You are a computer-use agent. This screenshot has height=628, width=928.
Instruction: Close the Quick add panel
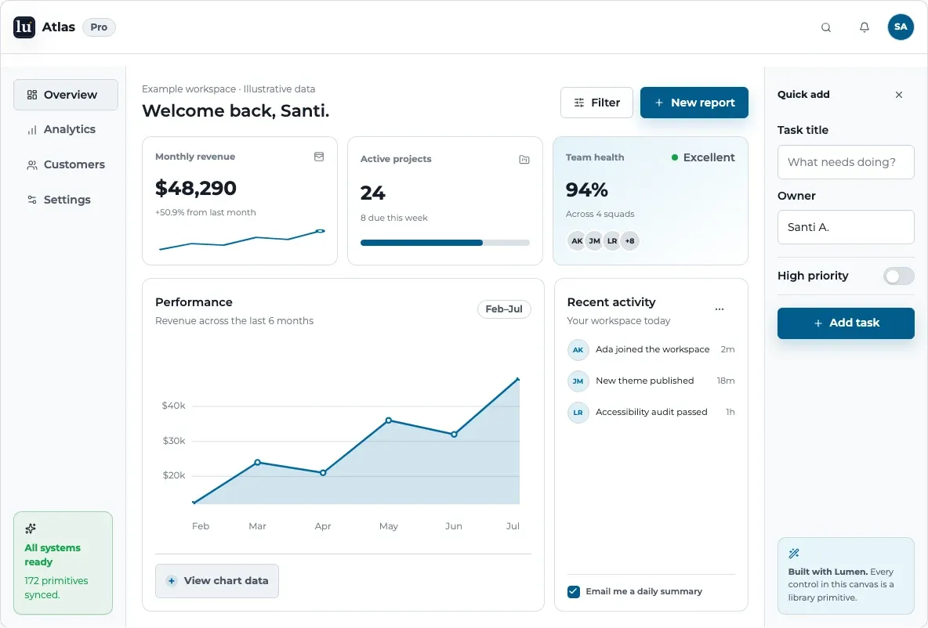[898, 95]
